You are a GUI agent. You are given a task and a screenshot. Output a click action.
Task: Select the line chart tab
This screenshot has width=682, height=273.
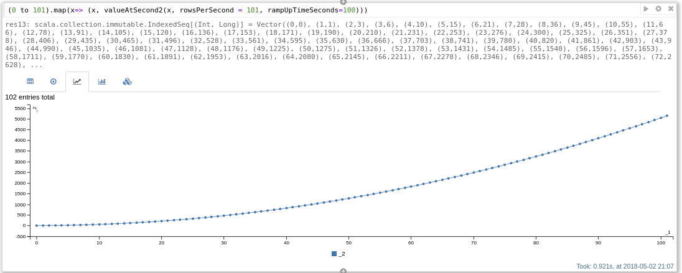click(x=77, y=81)
